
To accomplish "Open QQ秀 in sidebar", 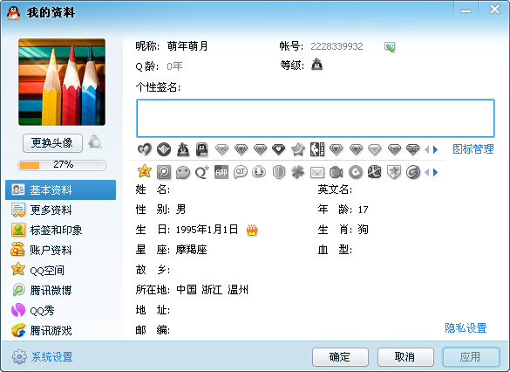I will [60, 310].
